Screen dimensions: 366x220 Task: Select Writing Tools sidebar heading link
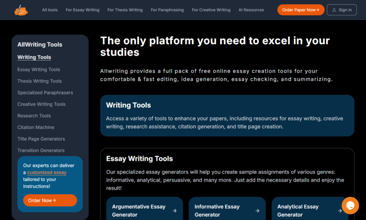coord(34,57)
